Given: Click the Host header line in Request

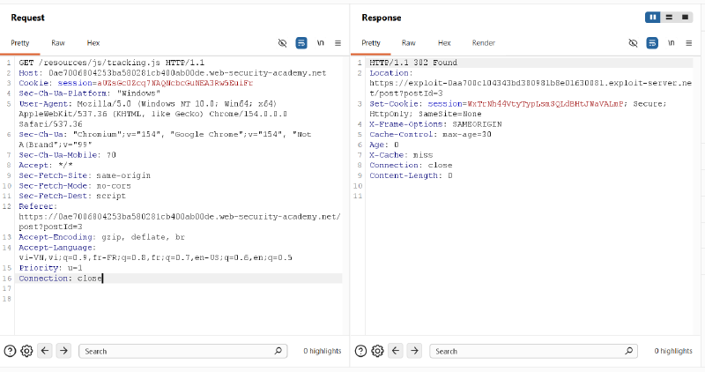Looking at the screenshot, I should coord(173,73).
